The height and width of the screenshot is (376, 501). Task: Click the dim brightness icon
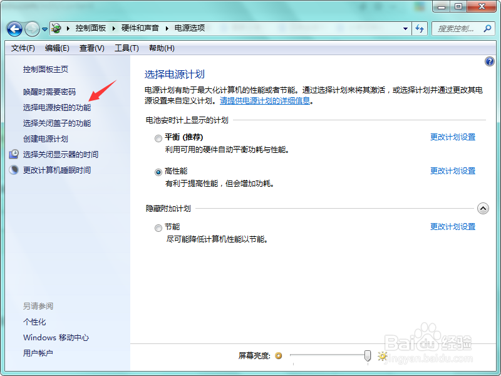tap(279, 355)
